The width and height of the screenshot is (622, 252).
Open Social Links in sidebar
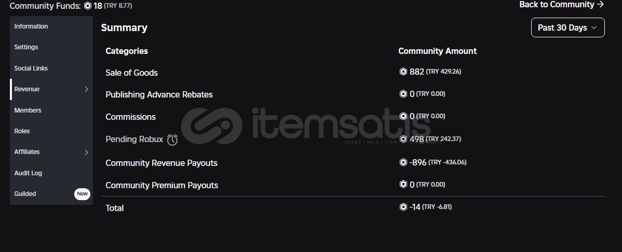(x=31, y=68)
